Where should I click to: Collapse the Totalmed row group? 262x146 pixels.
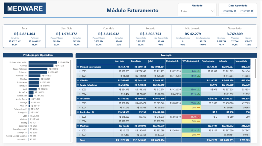pos(78,98)
